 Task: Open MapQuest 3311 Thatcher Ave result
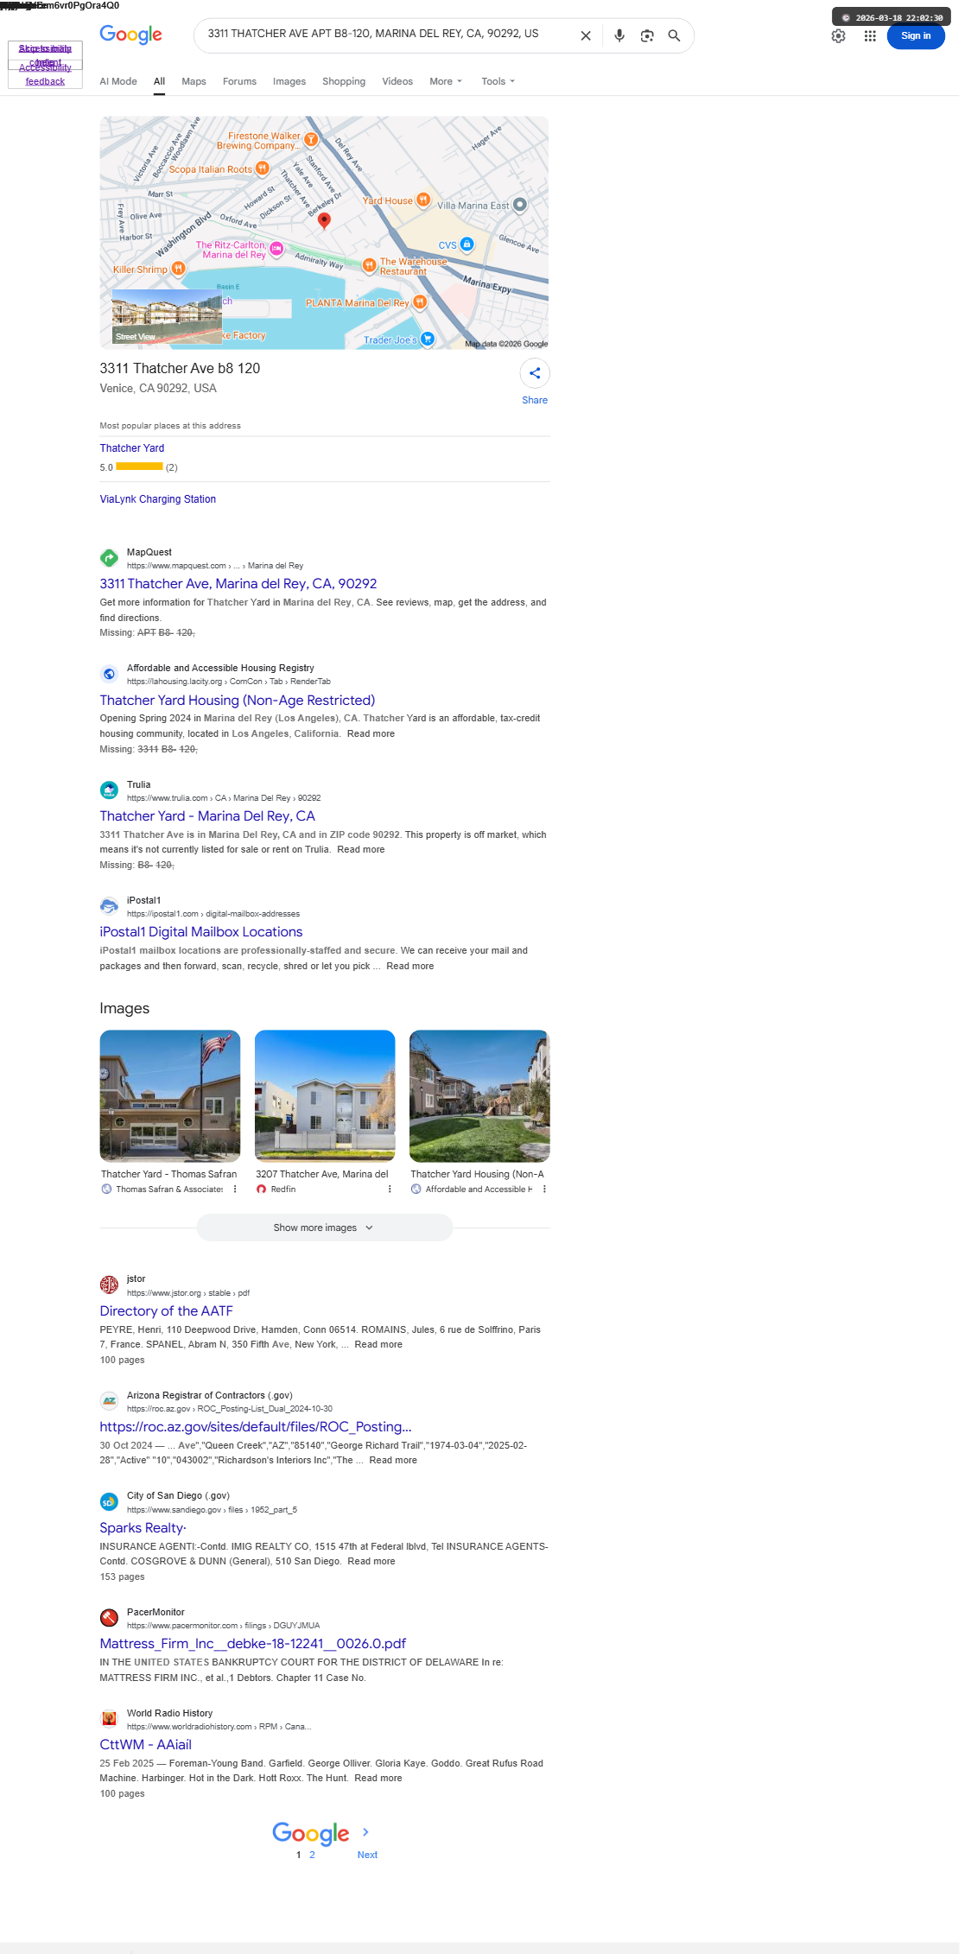[x=238, y=584]
